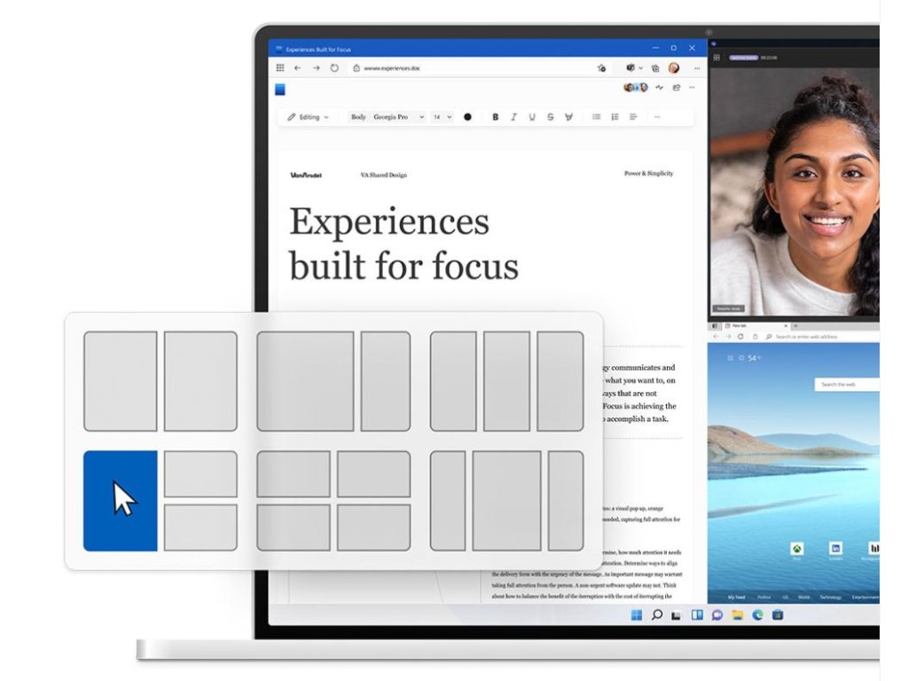Toggle underline formatting
The height and width of the screenshot is (681, 908).
pyautogui.click(x=532, y=117)
